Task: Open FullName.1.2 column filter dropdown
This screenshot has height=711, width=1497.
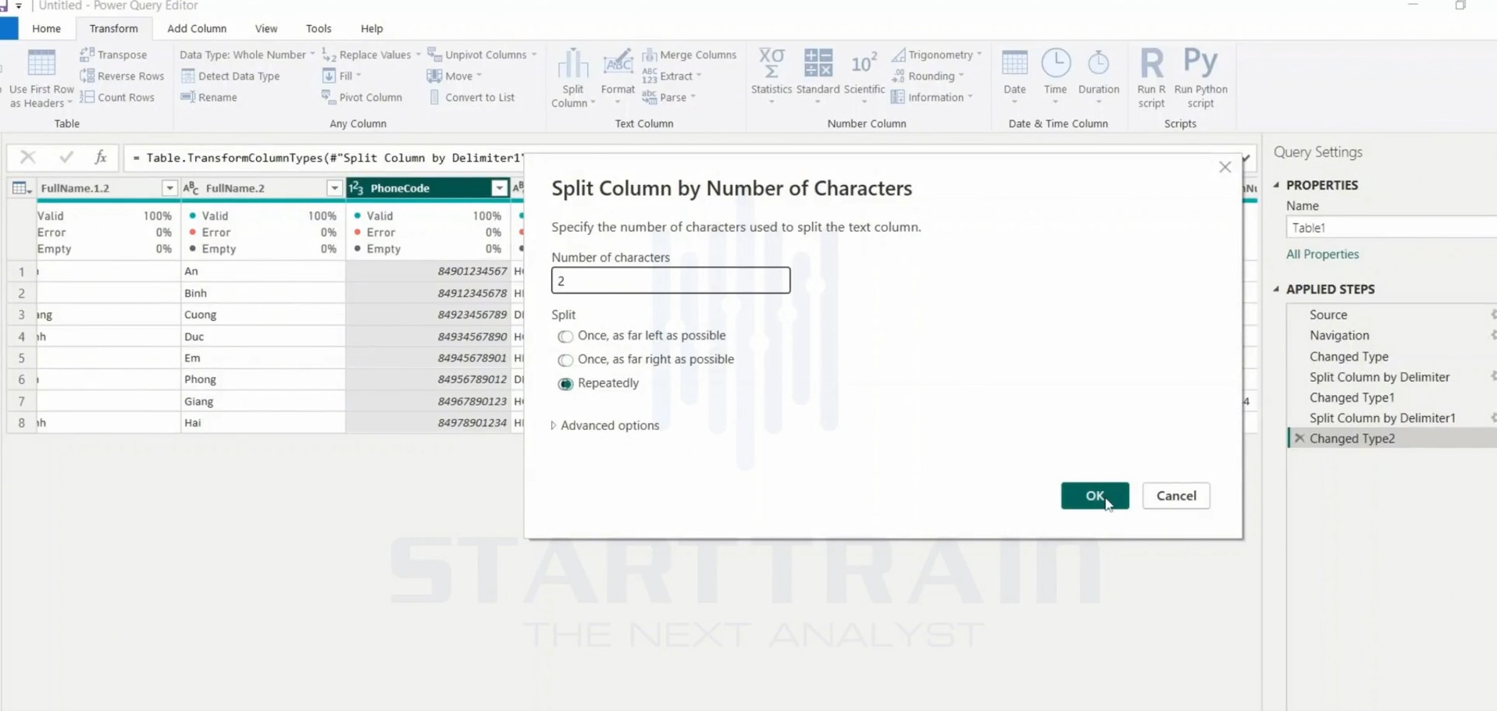Action: point(169,188)
